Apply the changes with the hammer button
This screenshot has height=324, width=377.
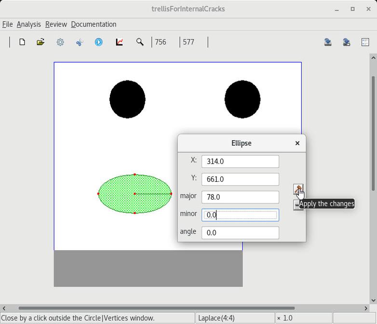pos(298,189)
